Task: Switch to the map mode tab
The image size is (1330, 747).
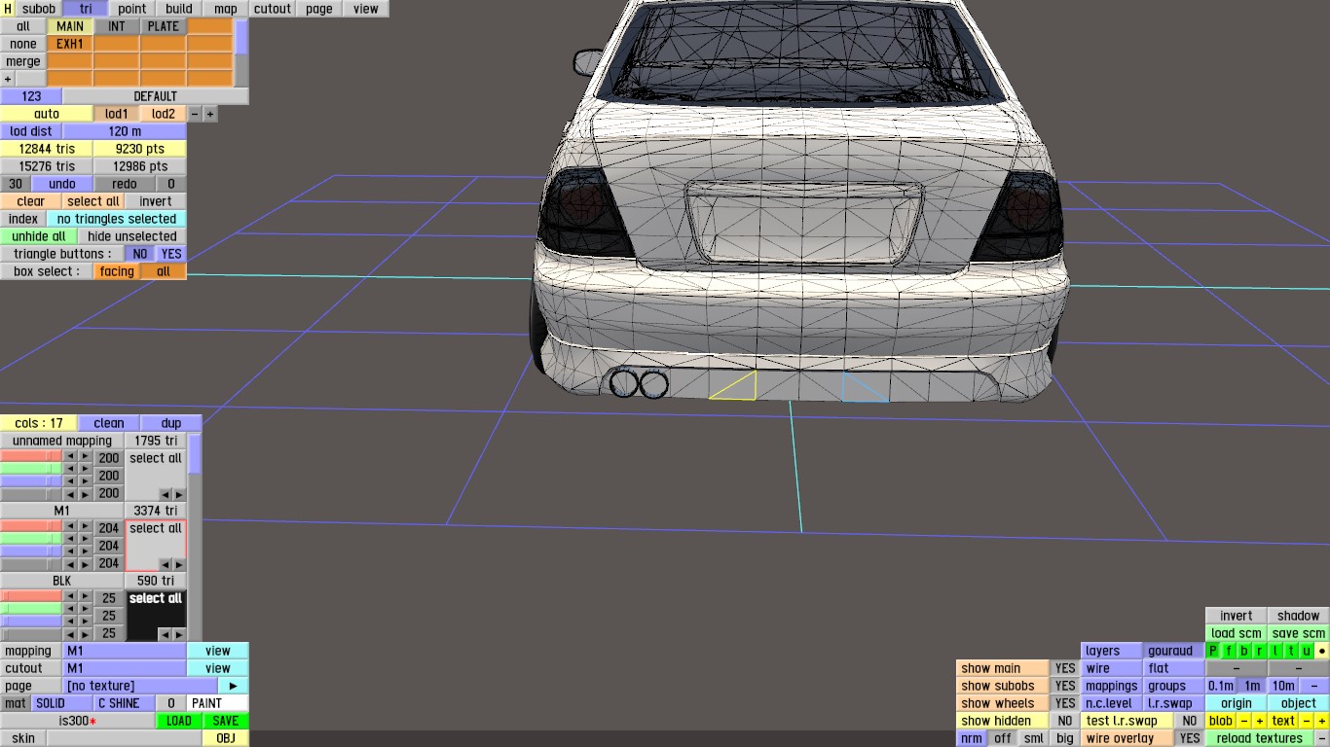Action: 226,9
